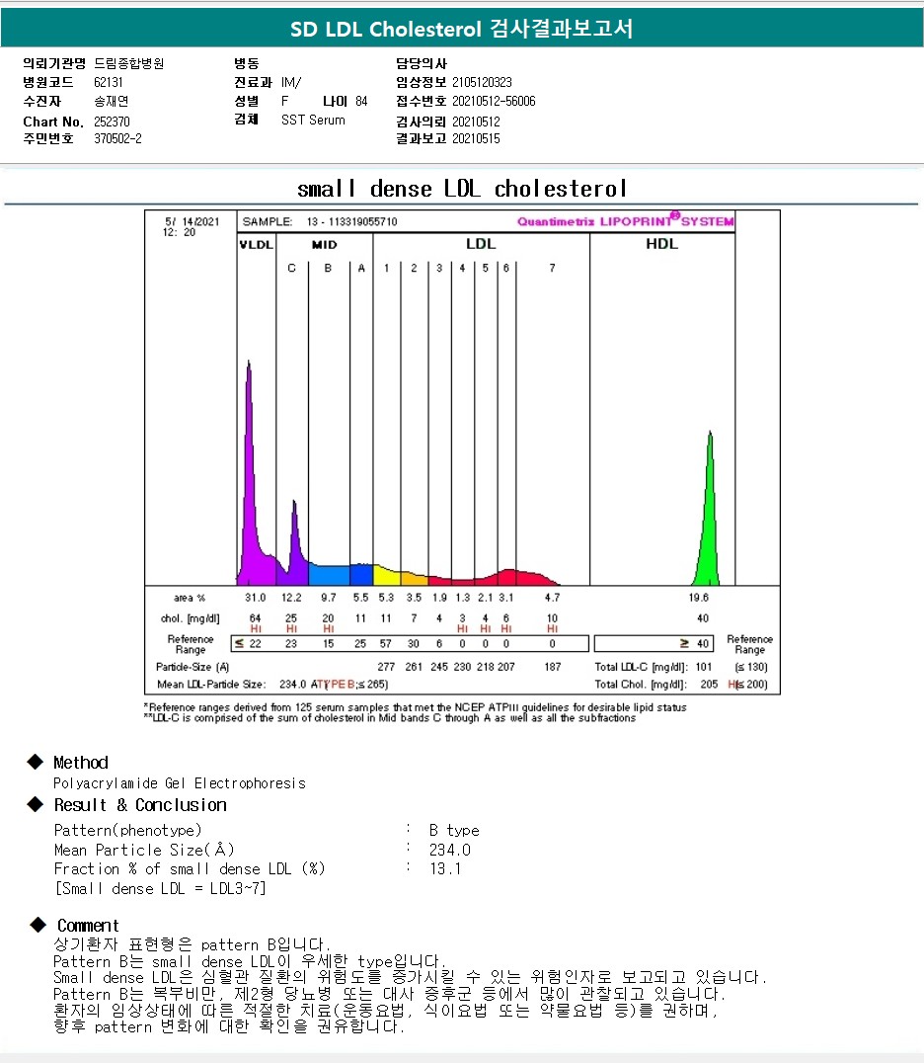The image size is (924, 1063).
Task: Click the heading 'small dense LDL cholesterol'
Action: pyautogui.click(x=462, y=188)
